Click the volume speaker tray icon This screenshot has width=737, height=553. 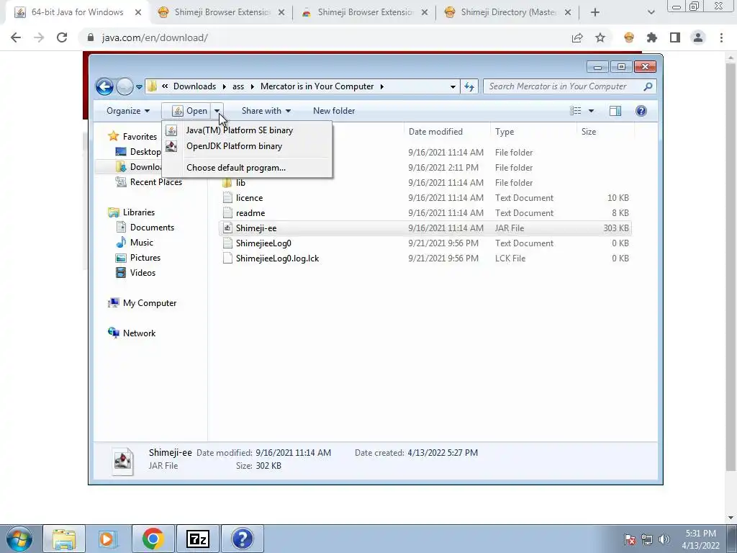point(664,539)
